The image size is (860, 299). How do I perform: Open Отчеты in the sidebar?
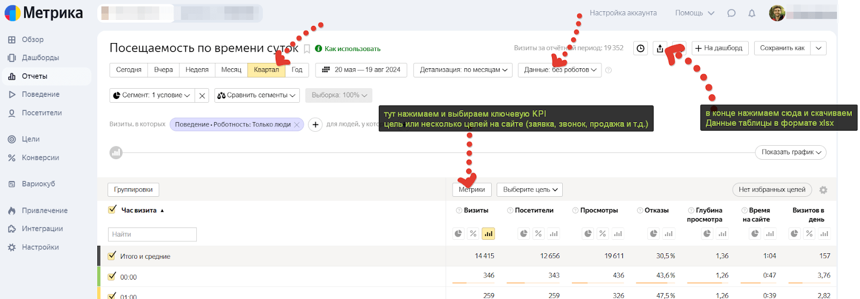click(34, 76)
